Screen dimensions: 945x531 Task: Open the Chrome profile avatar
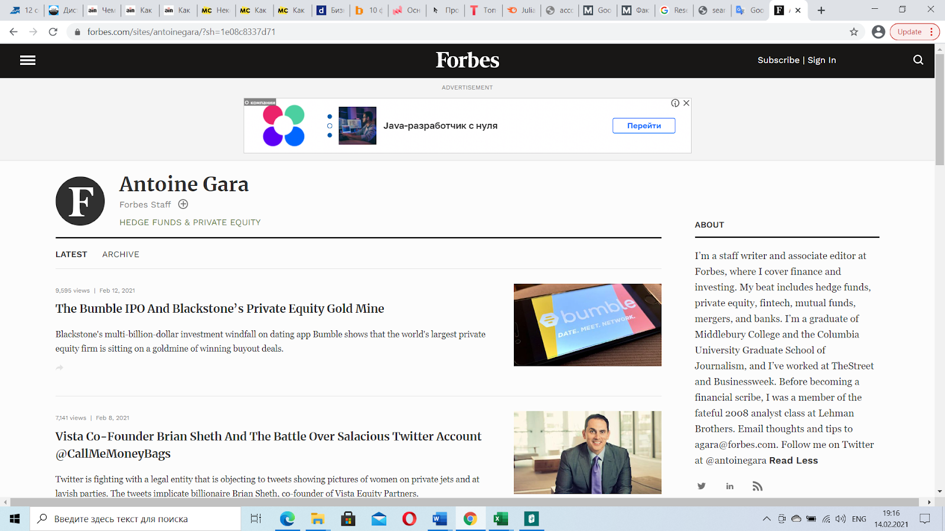[x=878, y=32]
